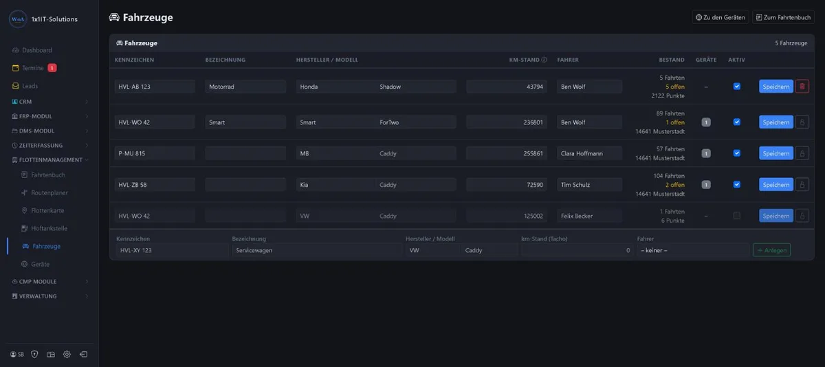Click Speichern for the Smart ForTwo row
The height and width of the screenshot is (367, 825).
tap(776, 122)
